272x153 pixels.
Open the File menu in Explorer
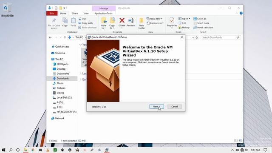pyautogui.click(x=52, y=13)
